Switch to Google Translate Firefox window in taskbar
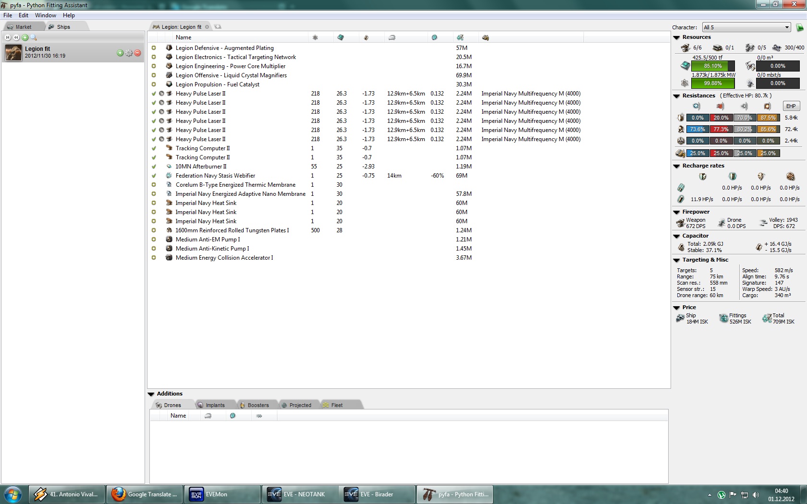807x504 pixels. [145, 494]
